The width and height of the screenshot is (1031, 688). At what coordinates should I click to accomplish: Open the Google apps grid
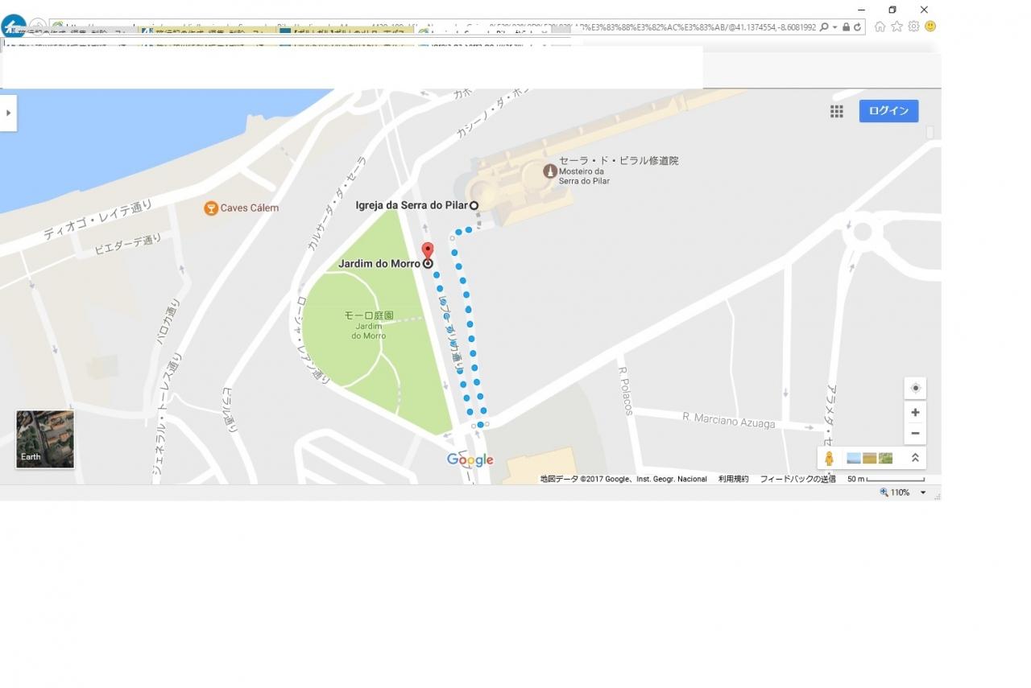pyautogui.click(x=837, y=111)
